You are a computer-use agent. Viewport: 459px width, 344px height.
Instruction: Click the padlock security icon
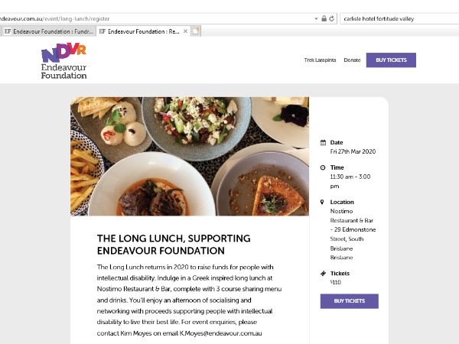(324, 18)
